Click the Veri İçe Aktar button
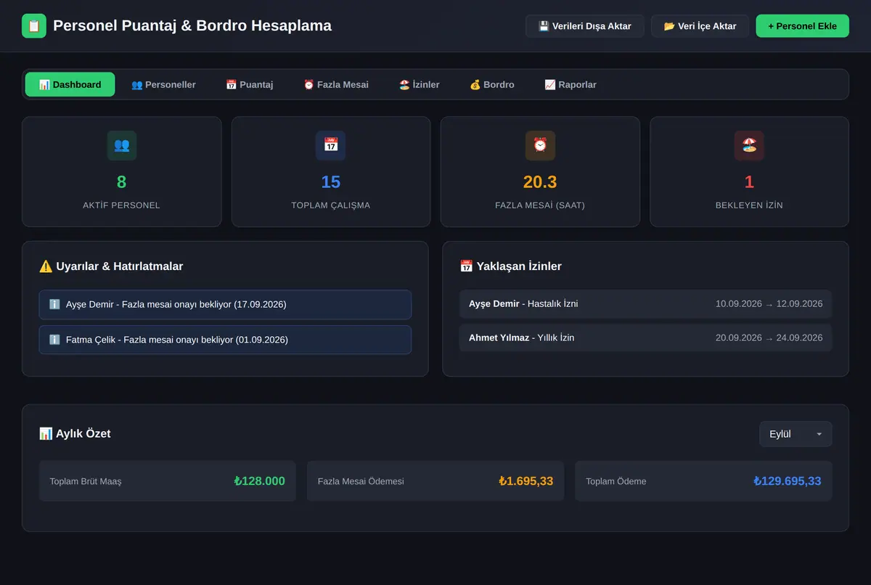The height and width of the screenshot is (585, 871). 700,26
